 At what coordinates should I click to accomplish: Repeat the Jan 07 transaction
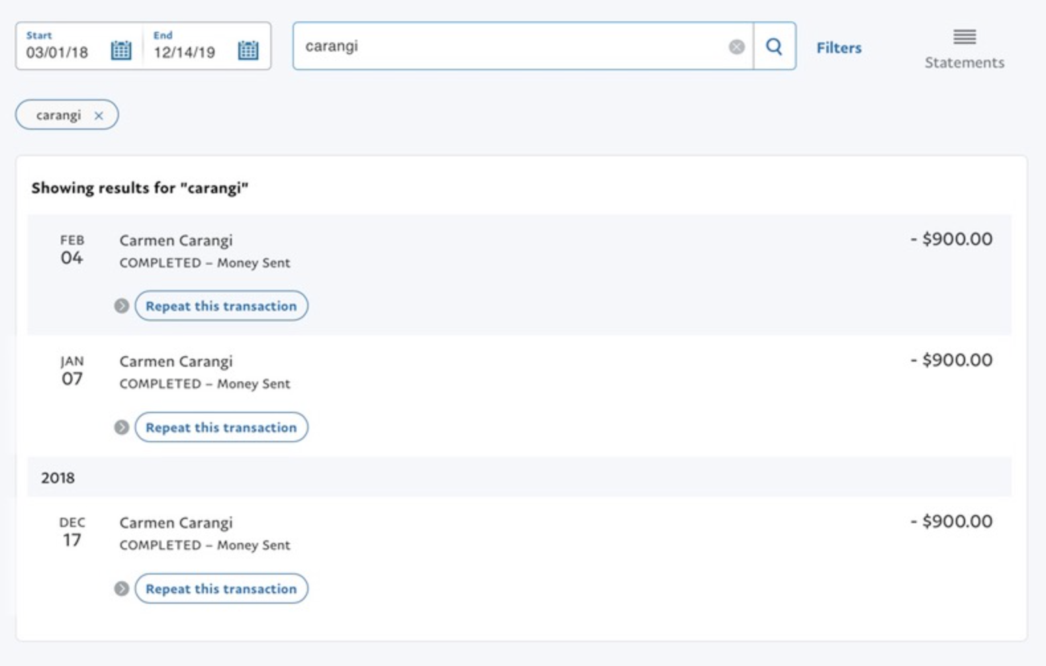point(221,428)
